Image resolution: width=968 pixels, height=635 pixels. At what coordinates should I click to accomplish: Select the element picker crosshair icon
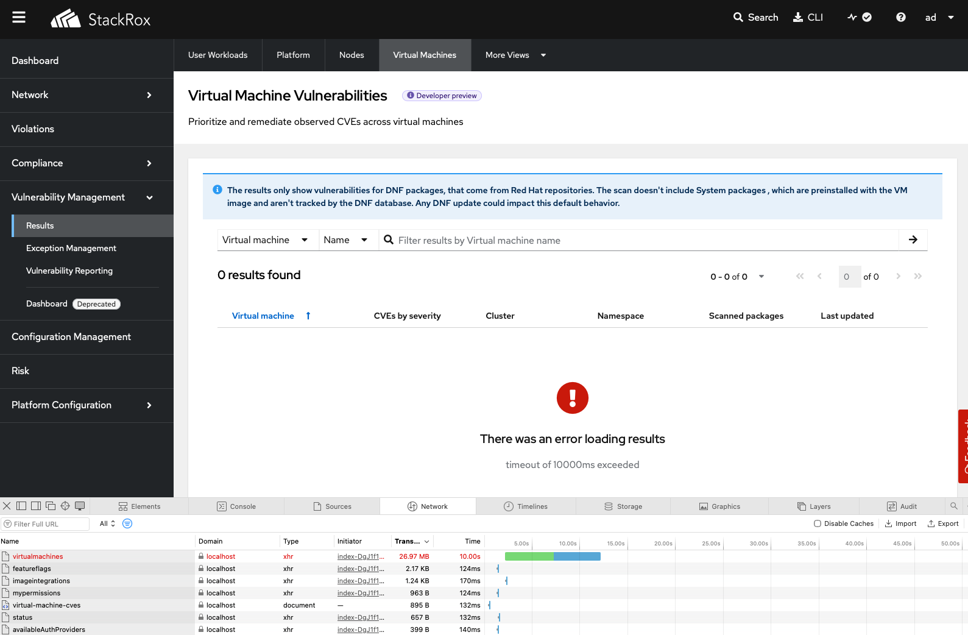(65, 506)
